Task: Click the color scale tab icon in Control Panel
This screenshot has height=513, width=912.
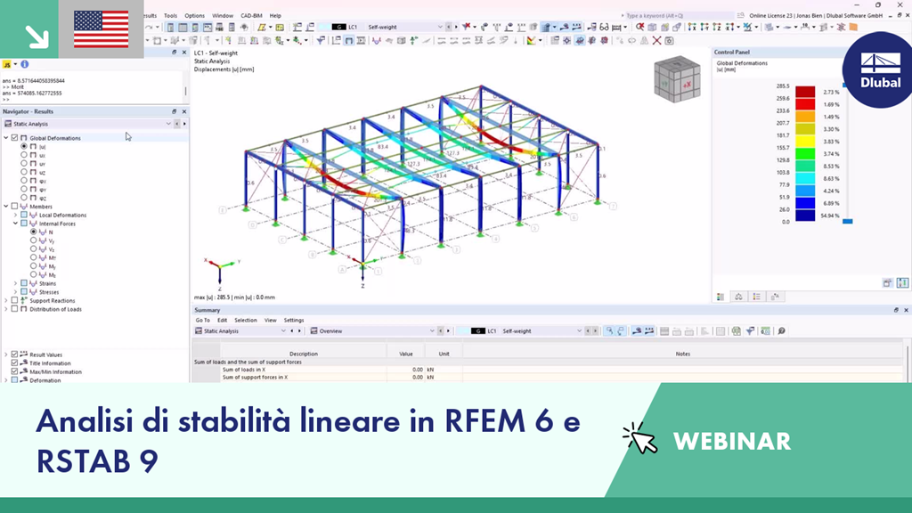Action: click(x=721, y=297)
